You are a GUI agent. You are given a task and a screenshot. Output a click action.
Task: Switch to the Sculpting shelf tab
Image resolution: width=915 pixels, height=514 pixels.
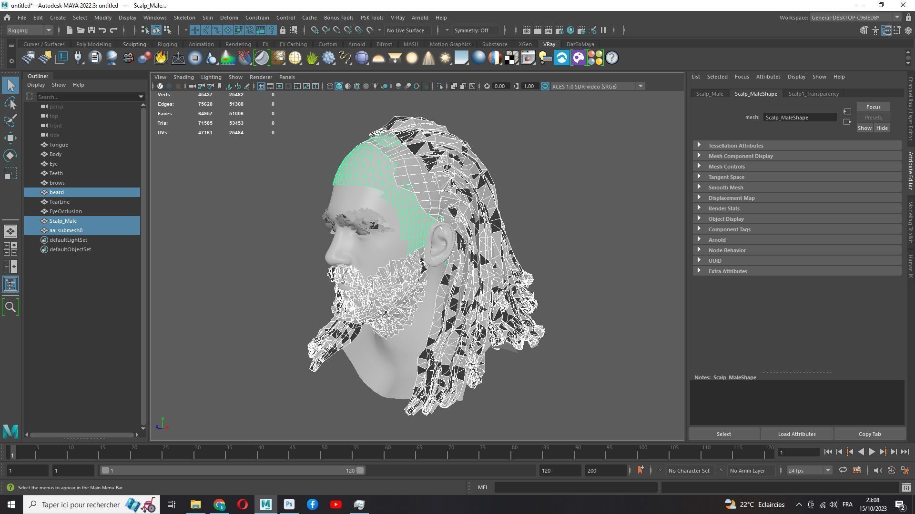point(134,44)
